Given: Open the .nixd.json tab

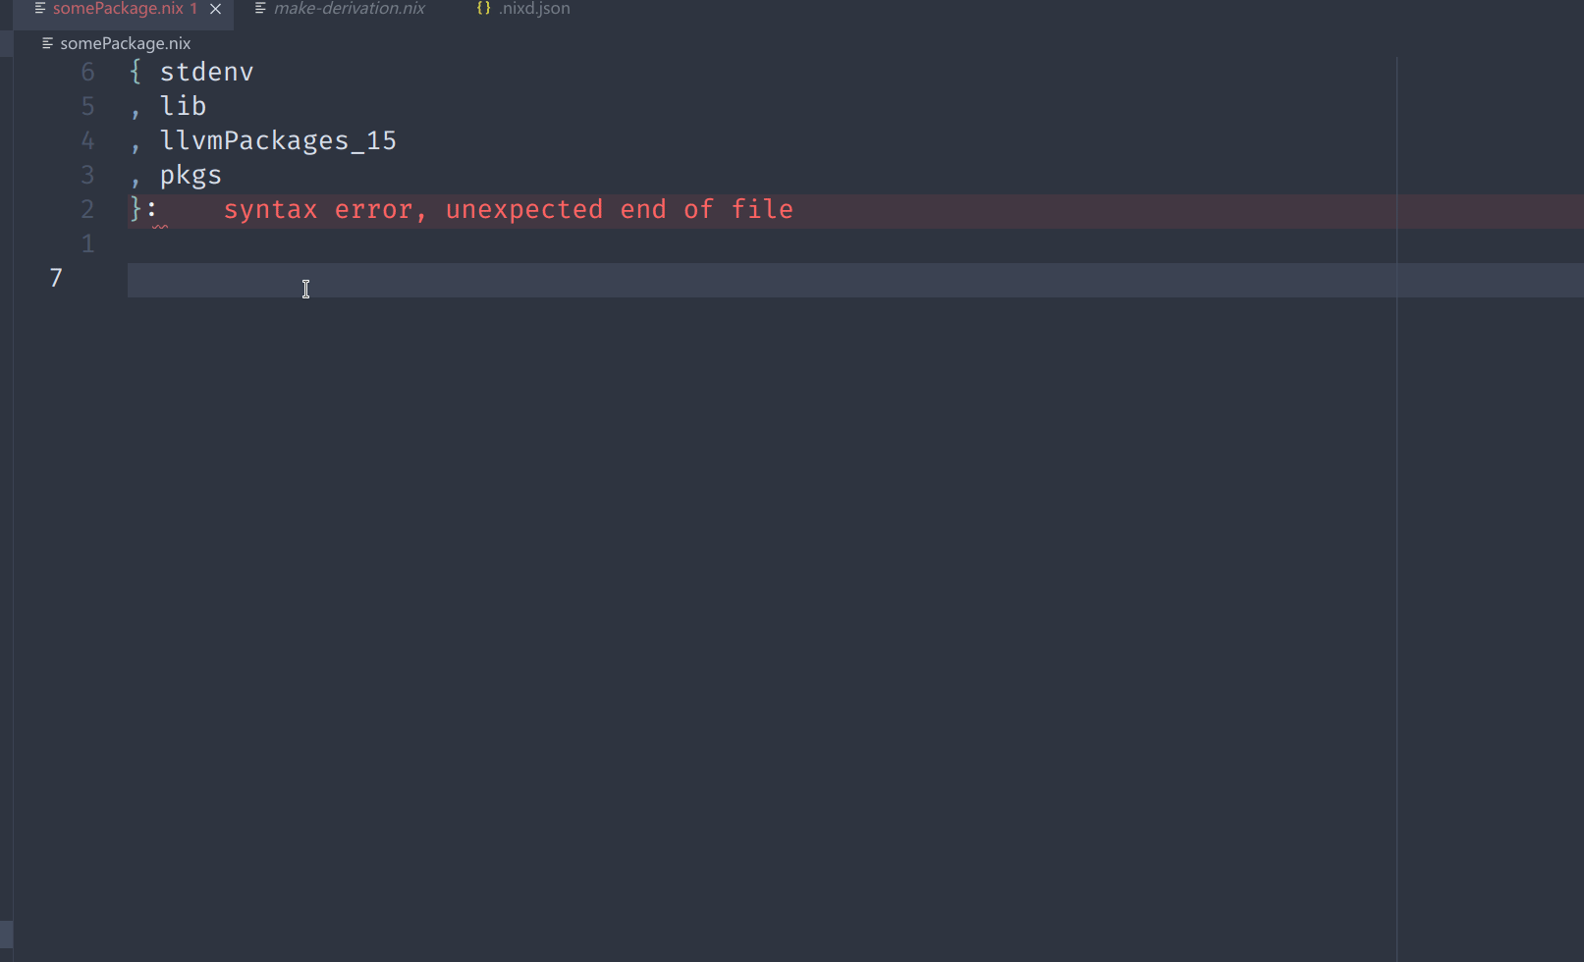Looking at the screenshot, I should [534, 9].
